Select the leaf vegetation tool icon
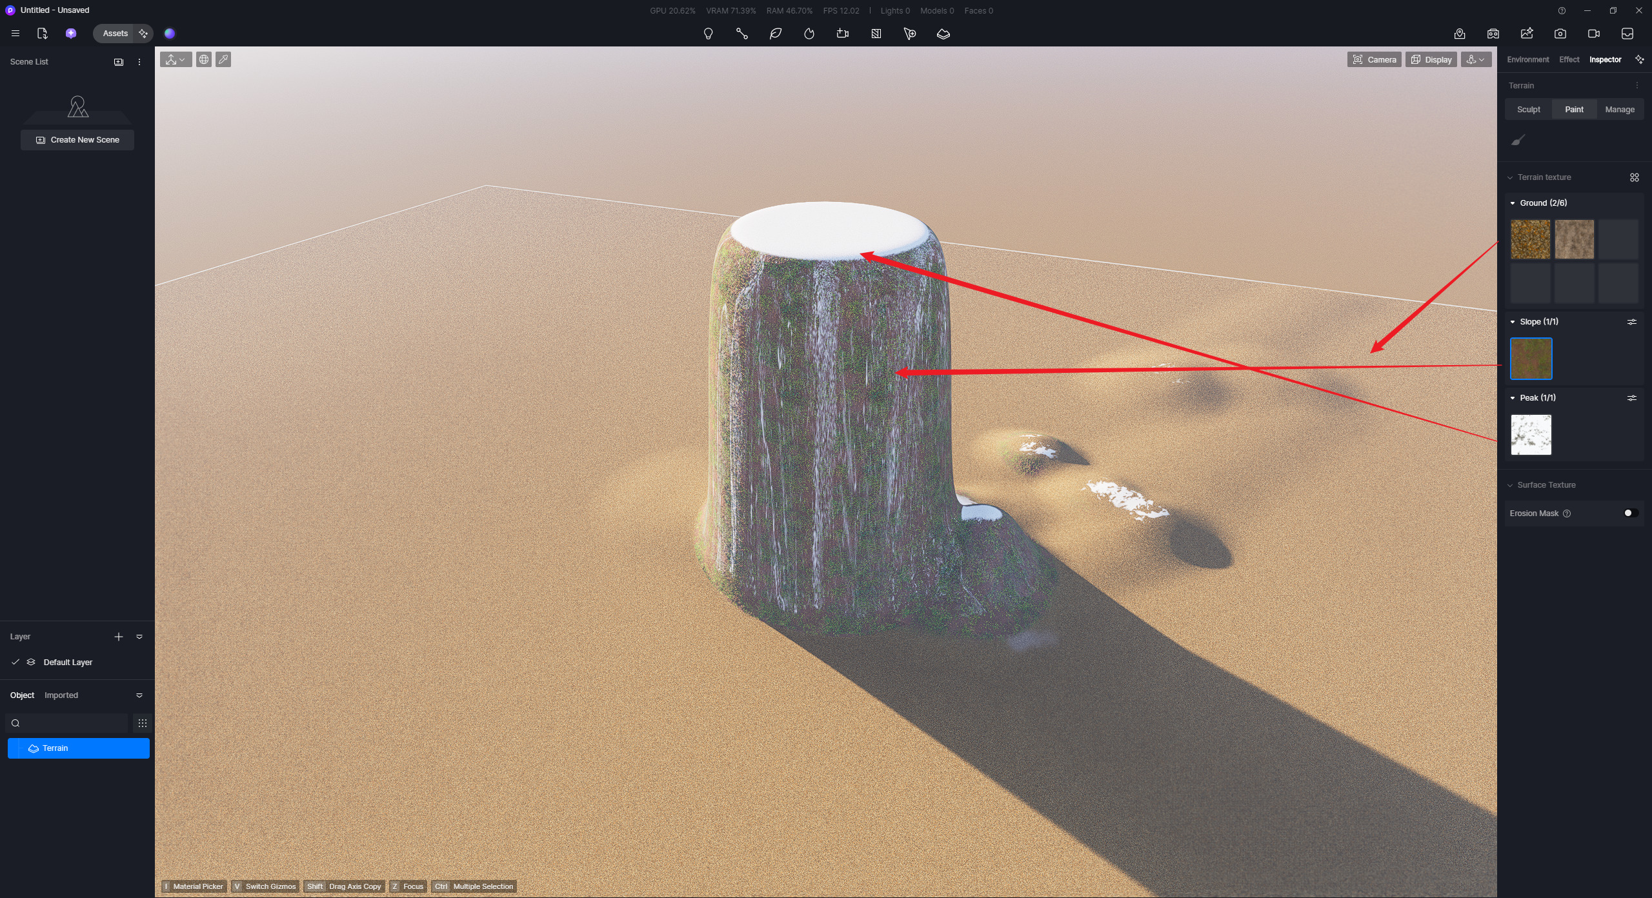 pos(776,34)
